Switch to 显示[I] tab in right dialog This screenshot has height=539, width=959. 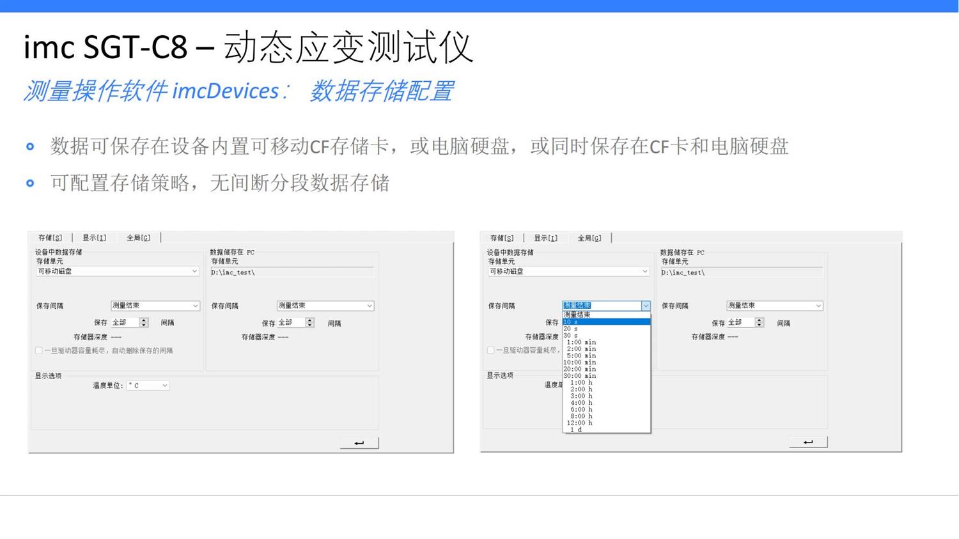pyautogui.click(x=545, y=238)
